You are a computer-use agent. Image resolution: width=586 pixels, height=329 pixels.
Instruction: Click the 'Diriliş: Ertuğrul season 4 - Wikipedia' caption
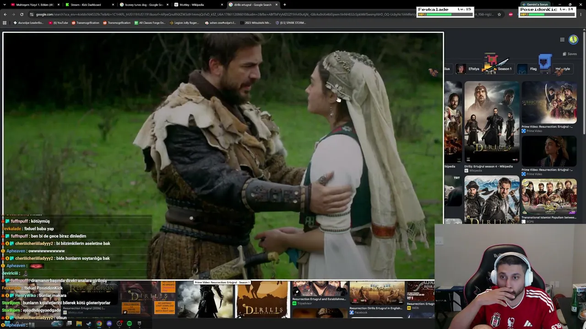[488, 166]
